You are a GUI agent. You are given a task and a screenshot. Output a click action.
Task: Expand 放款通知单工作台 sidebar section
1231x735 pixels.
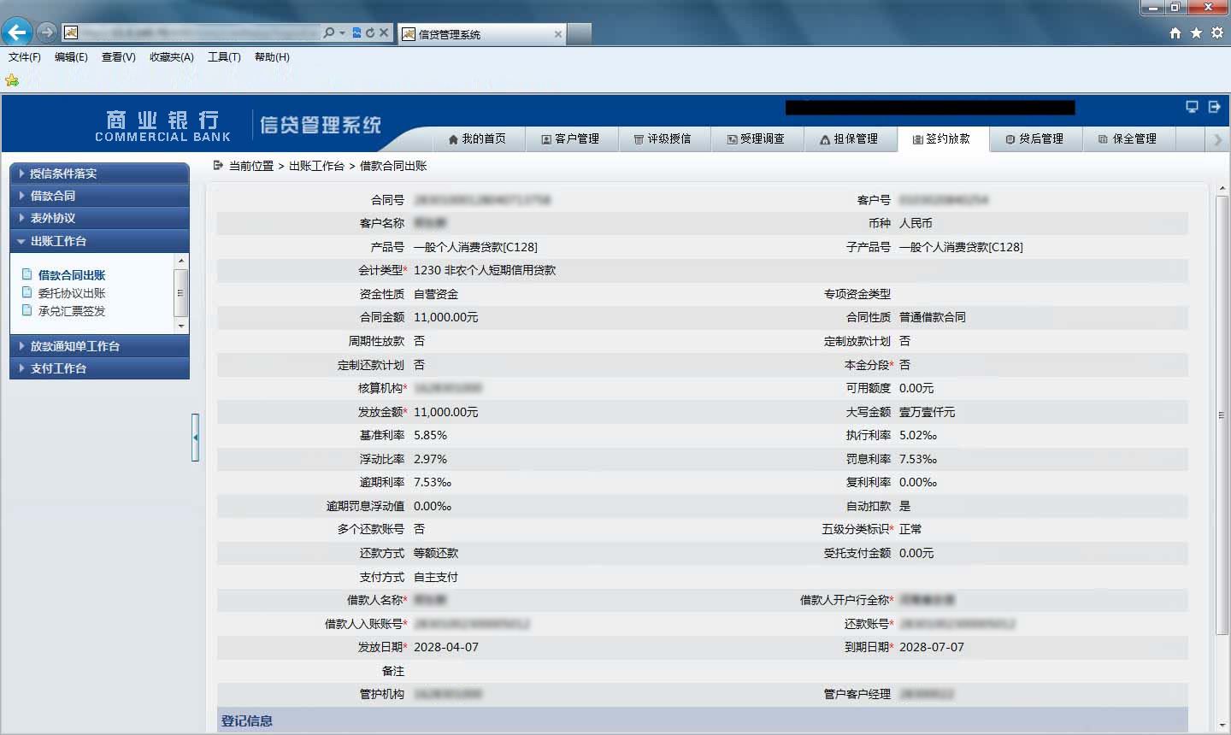(99, 346)
